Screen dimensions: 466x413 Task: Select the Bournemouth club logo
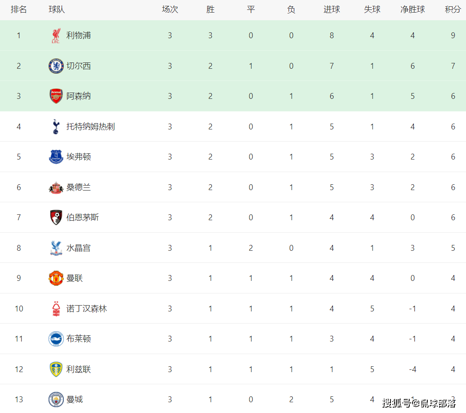56,218
